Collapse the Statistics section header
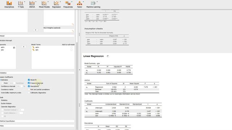 [37, 73]
